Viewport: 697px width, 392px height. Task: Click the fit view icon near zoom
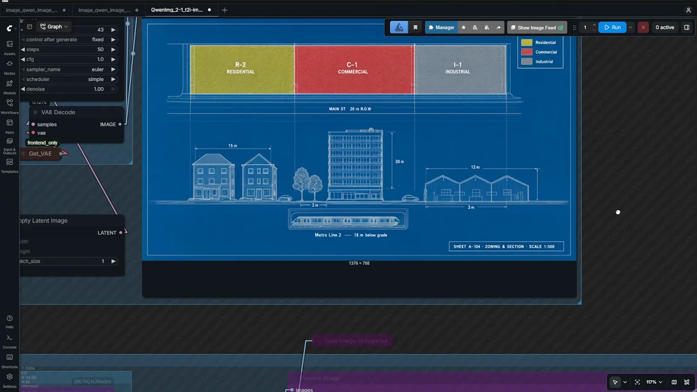click(637, 382)
